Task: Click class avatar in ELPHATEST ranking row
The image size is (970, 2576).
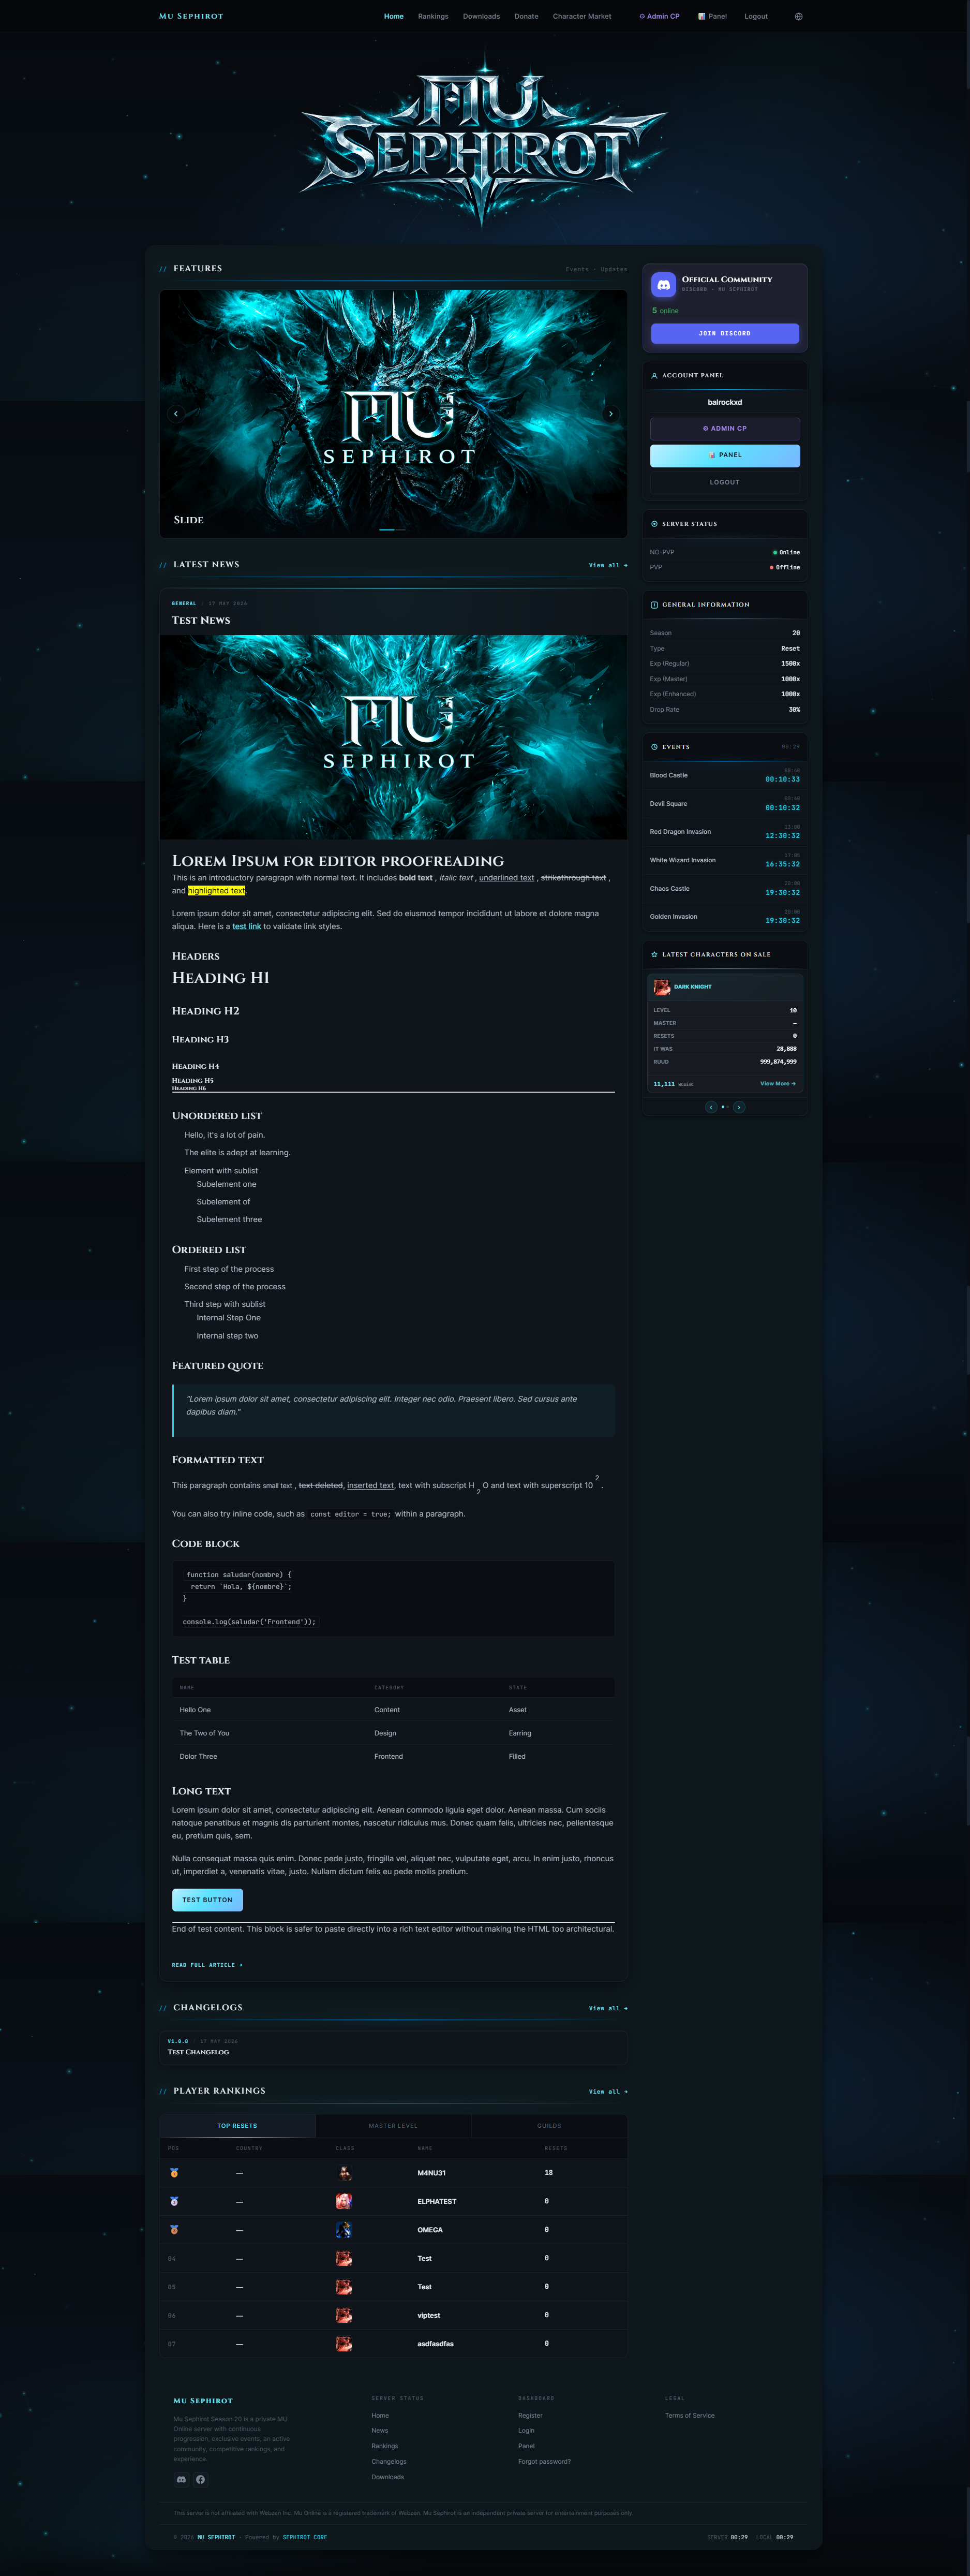Action: [x=344, y=2201]
